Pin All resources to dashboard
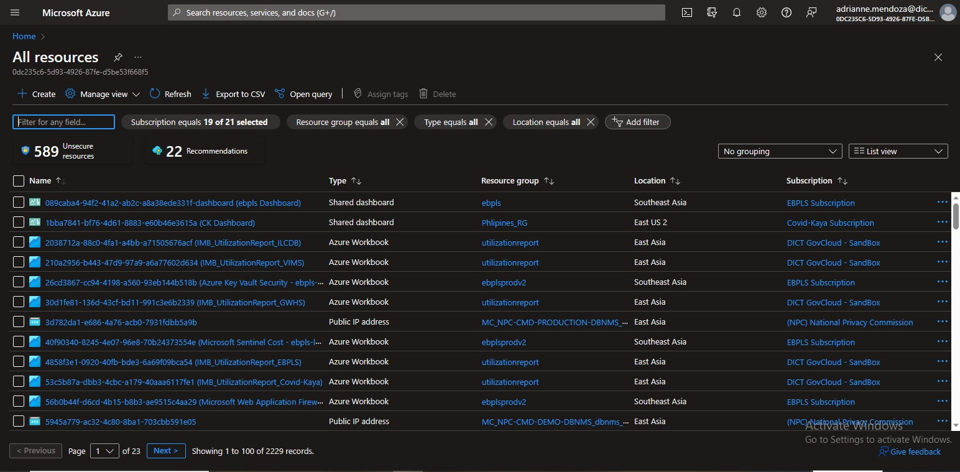The height and width of the screenshot is (472, 960). click(118, 57)
